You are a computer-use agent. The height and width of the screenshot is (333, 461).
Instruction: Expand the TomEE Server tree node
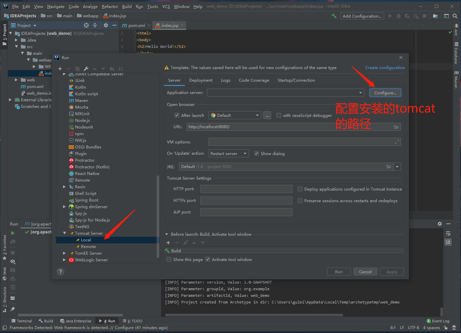(x=64, y=253)
